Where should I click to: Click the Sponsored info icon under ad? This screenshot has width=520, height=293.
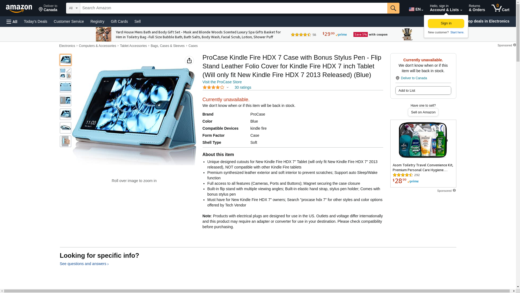[x=454, y=190]
